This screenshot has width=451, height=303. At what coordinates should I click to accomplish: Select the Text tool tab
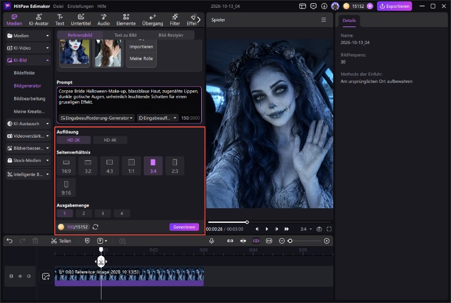click(60, 20)
